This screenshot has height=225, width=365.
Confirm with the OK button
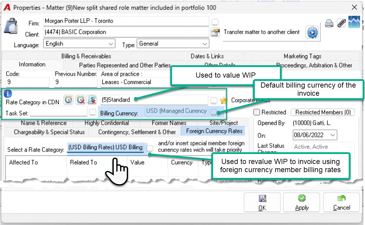pos(262,202)
